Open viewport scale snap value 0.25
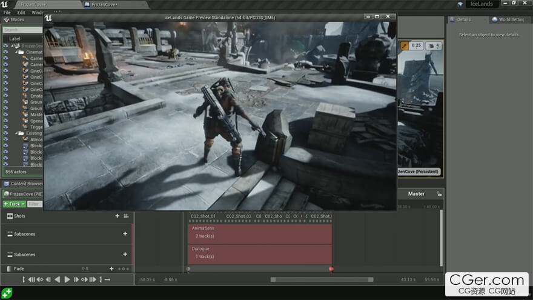 416,45
